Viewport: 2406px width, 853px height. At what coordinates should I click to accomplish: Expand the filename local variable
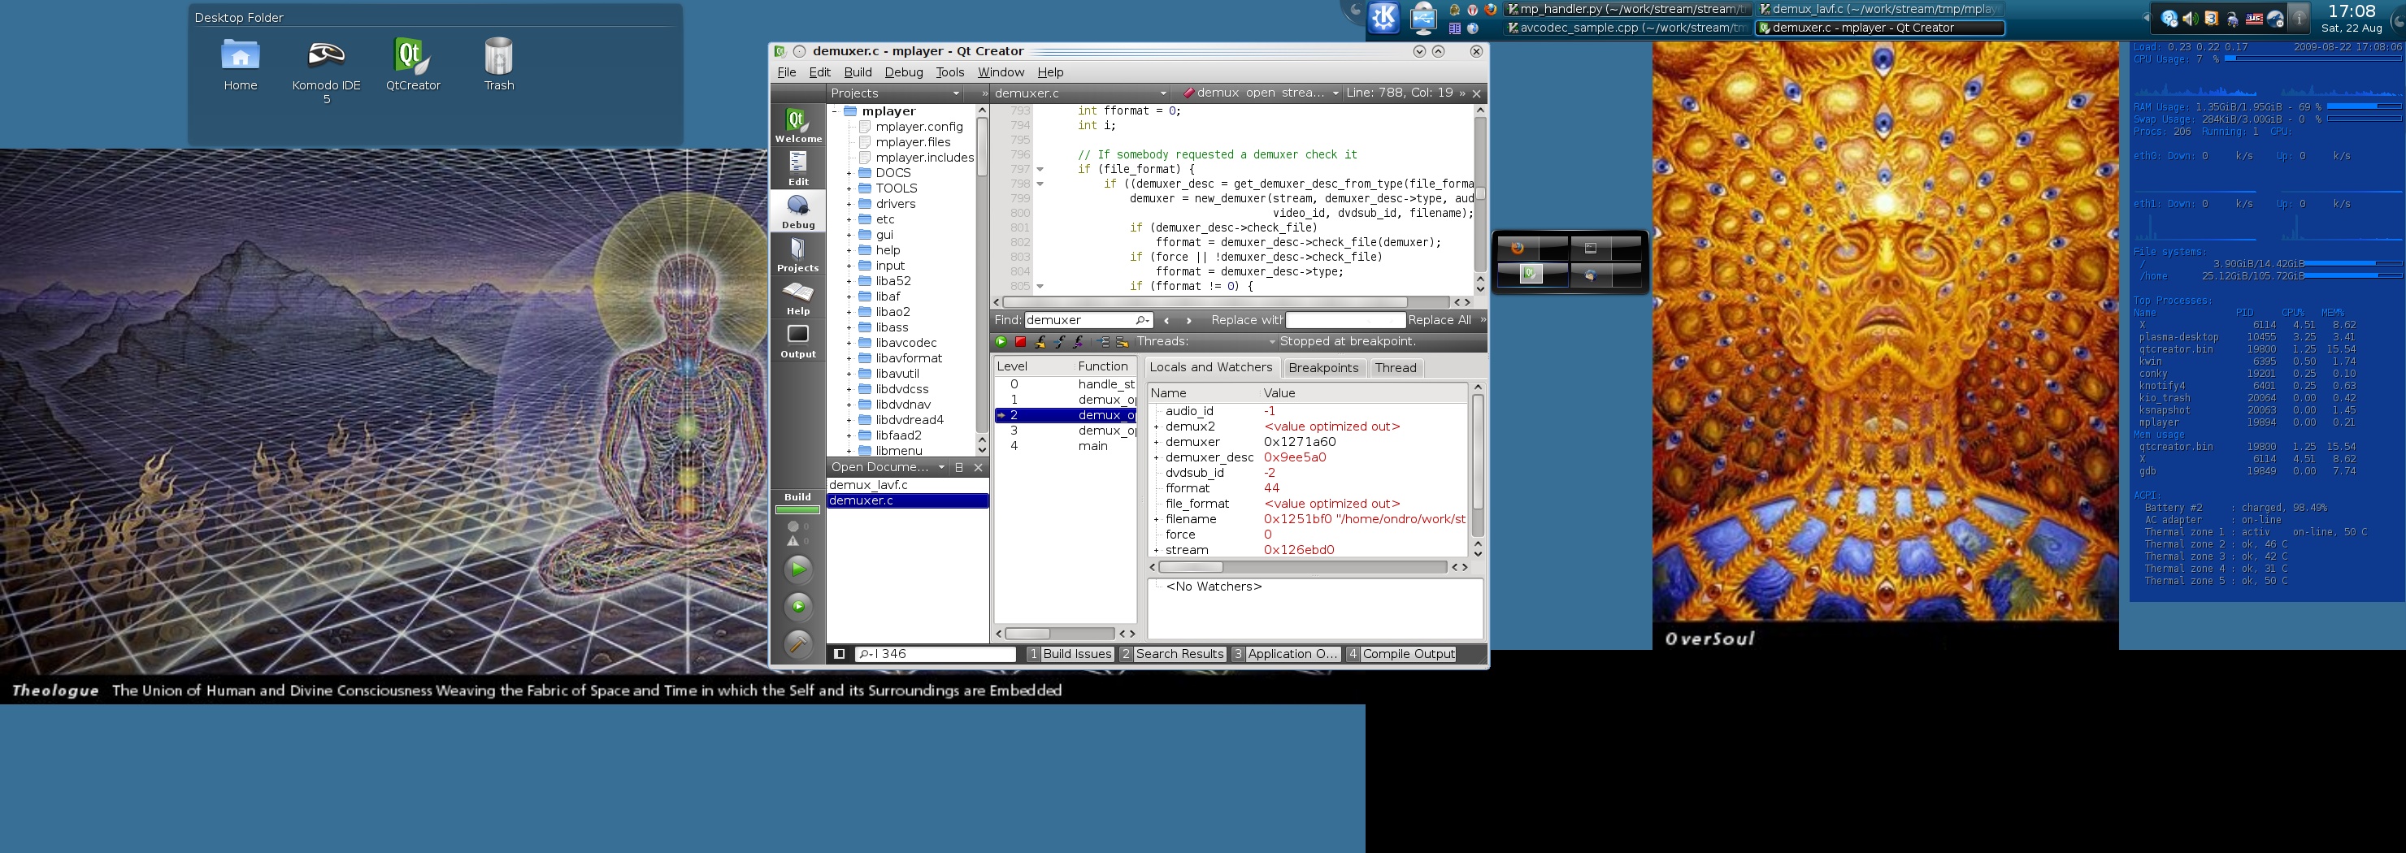click(x=1157, y=520)
